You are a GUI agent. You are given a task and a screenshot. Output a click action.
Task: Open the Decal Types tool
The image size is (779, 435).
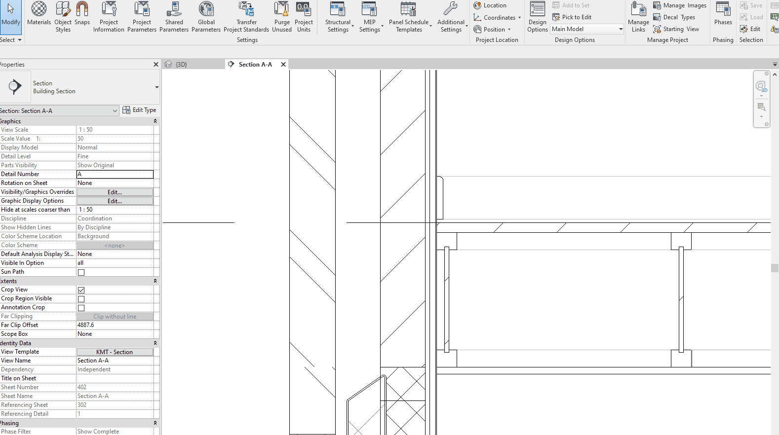coord(674,17)
